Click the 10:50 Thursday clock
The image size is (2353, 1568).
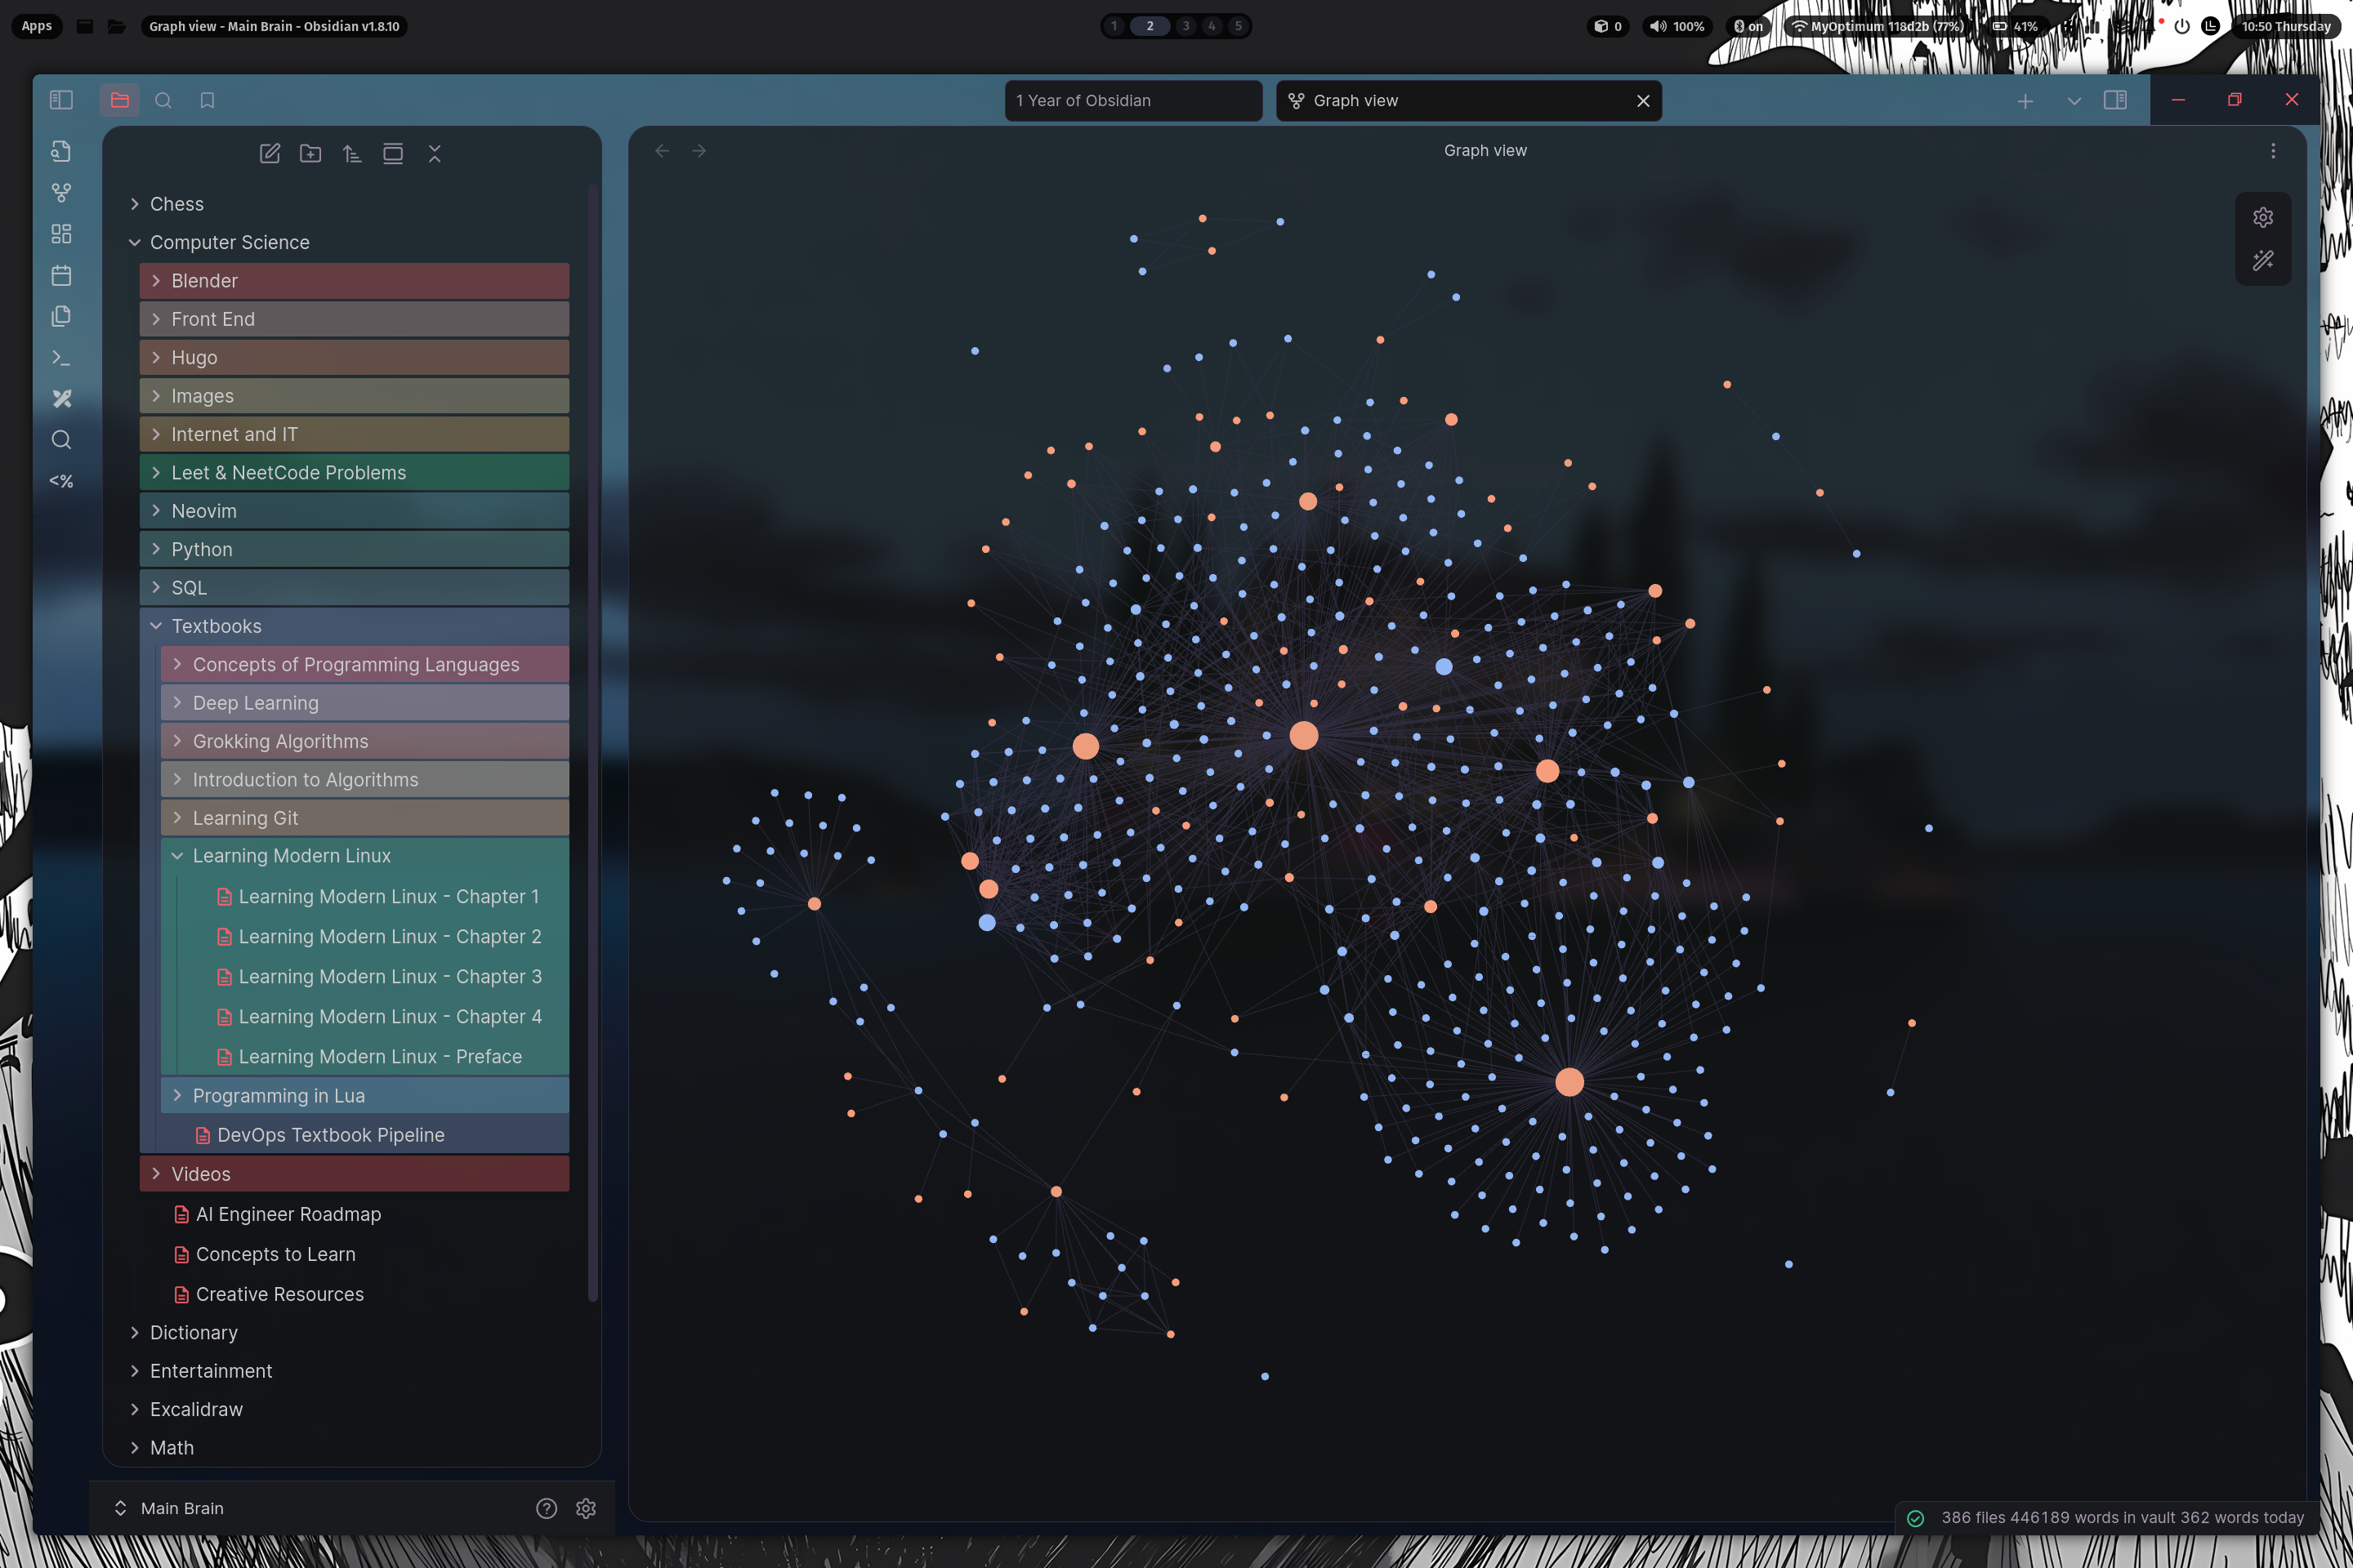coord(2286,26)
